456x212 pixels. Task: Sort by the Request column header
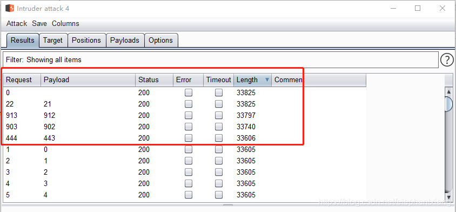click(x=22, y=80)
